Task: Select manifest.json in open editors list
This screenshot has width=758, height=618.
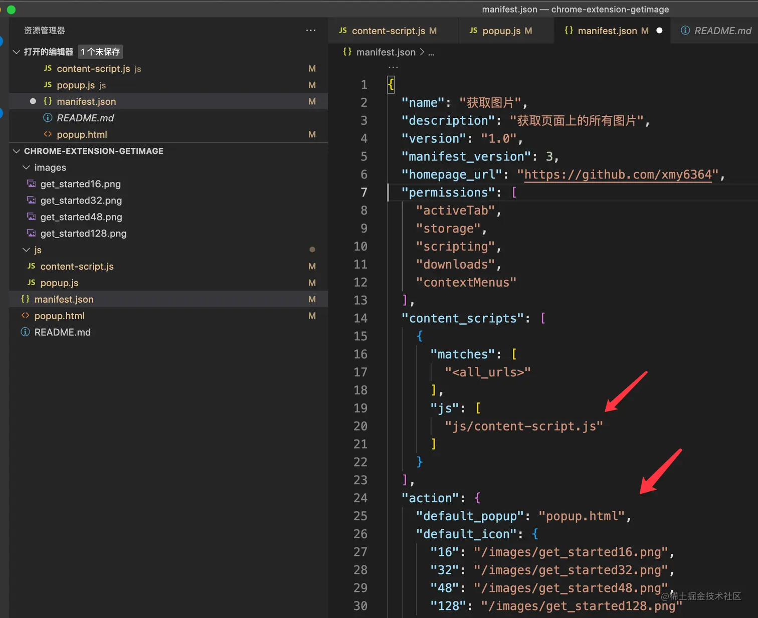Action: [168, 101]
